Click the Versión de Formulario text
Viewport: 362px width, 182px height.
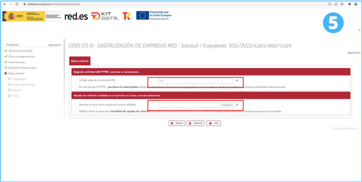[345, 128]
